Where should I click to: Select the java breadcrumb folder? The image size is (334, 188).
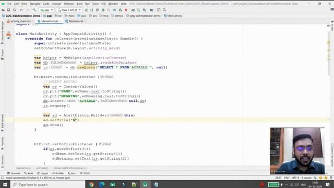[x=81, y=16]
